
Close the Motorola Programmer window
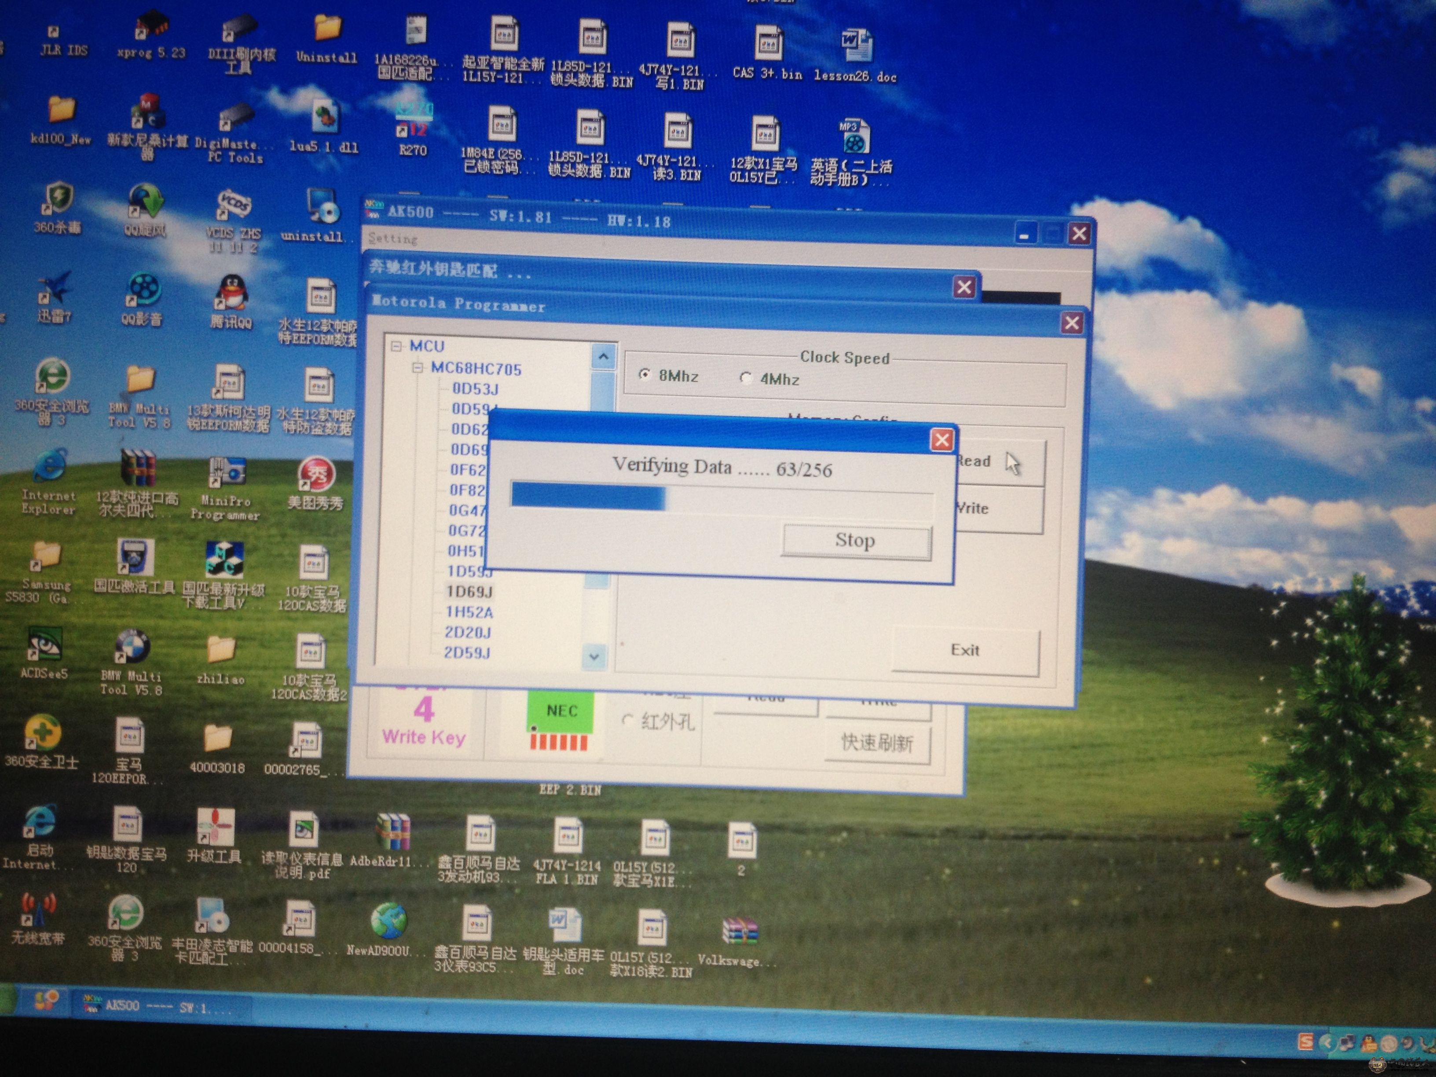[x=1072, y=323]
